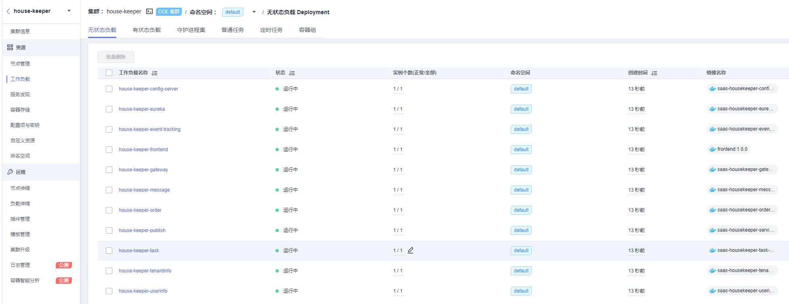Open 节点管理 in sidebar
The width and height of the screenshot is (789, 304).
tap(20, 64)
